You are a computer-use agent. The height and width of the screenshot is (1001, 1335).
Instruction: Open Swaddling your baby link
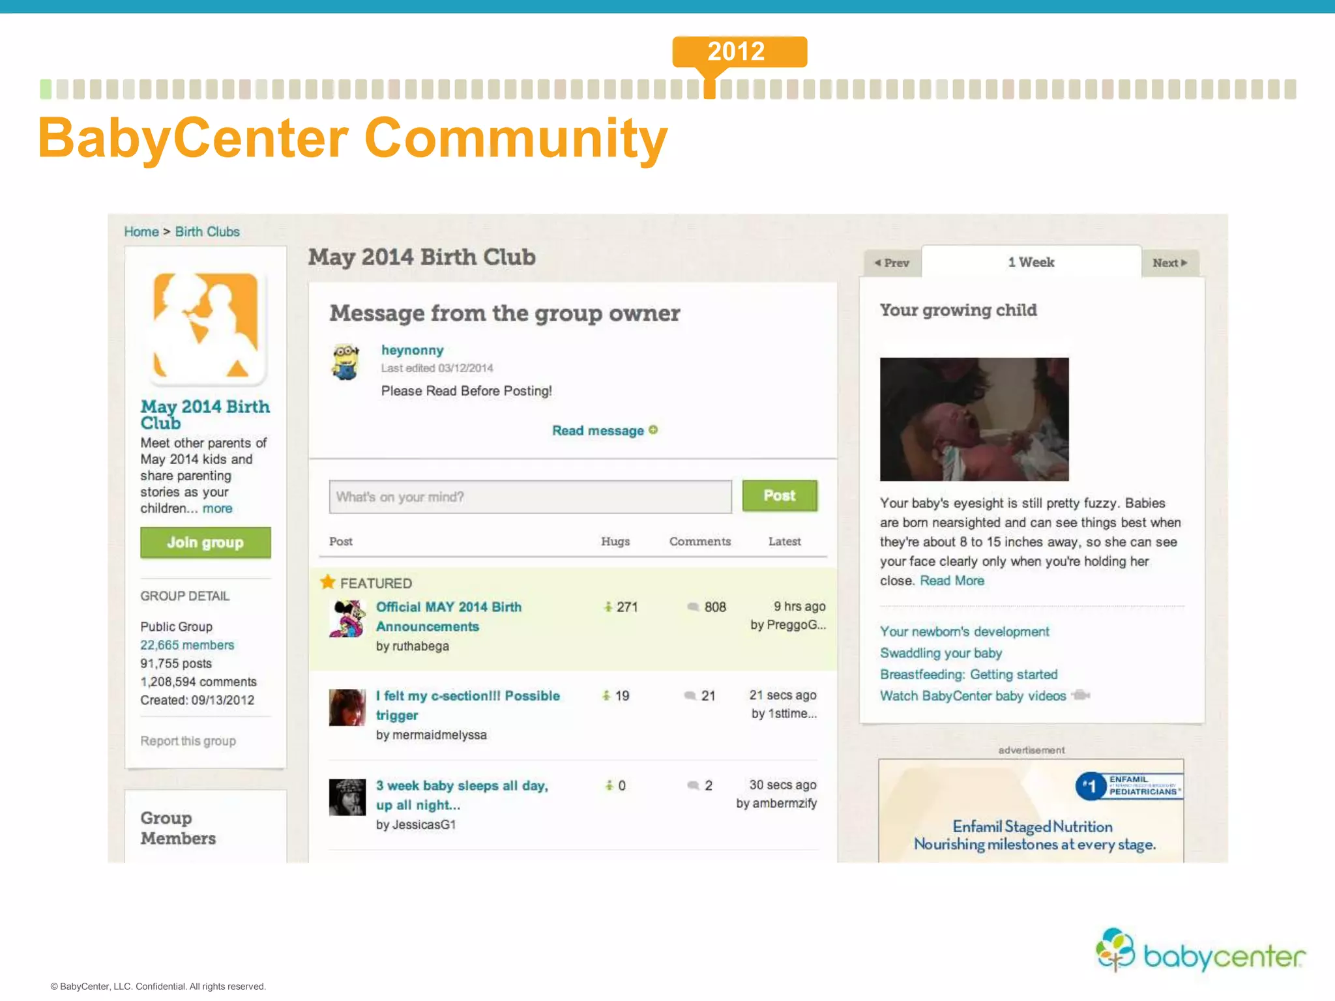[941, 653]
